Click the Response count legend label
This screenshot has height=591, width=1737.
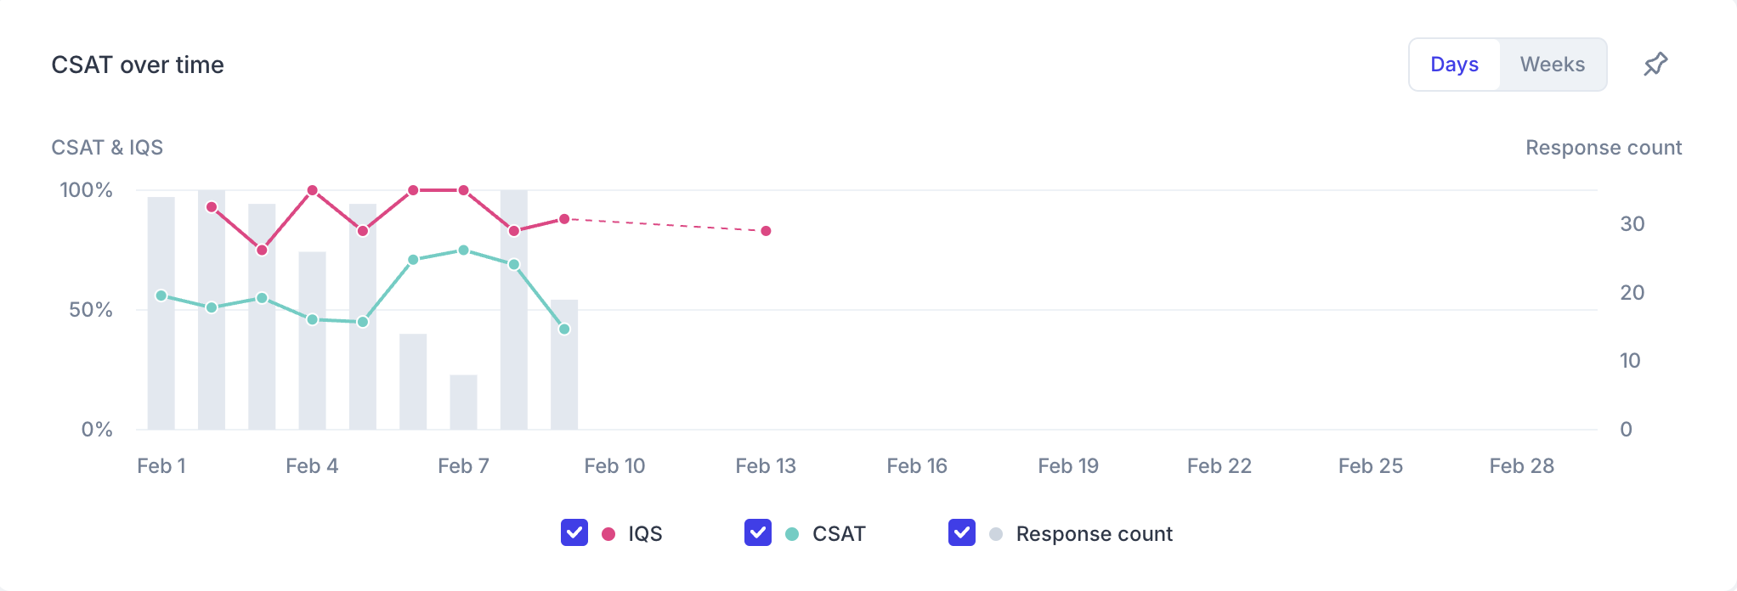pos(1095,534)
